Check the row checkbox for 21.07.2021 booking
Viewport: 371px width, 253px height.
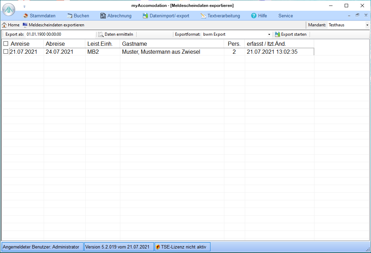click(6, 52)
